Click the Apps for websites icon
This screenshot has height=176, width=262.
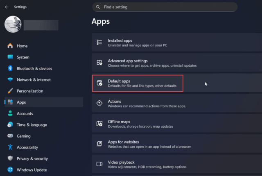(99, 144)
